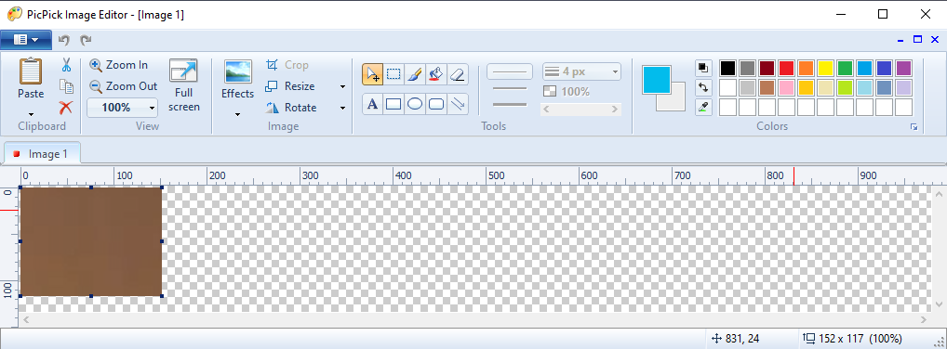Click the Paste clipboard icon

30,71
